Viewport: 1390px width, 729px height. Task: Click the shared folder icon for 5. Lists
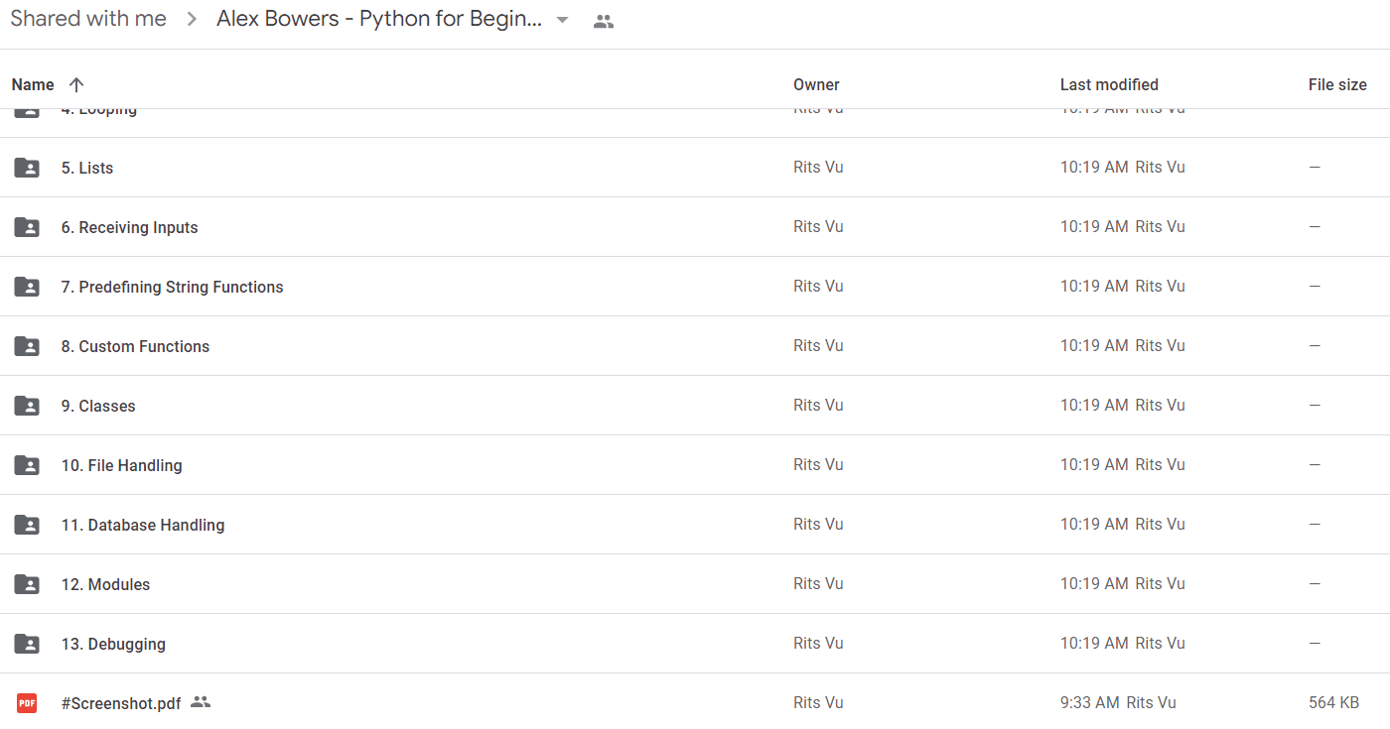(27, 168)
